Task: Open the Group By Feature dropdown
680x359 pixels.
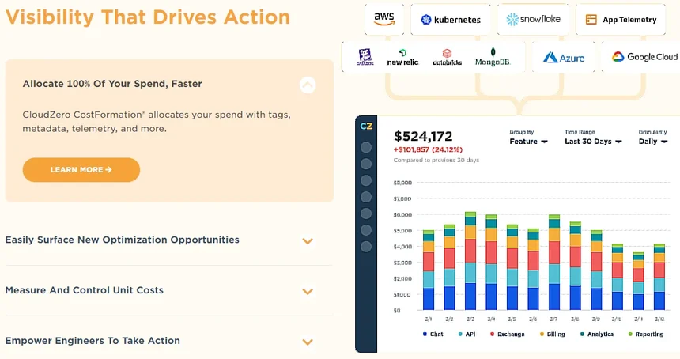Action: pyautogui.click(x=528, y=142)
